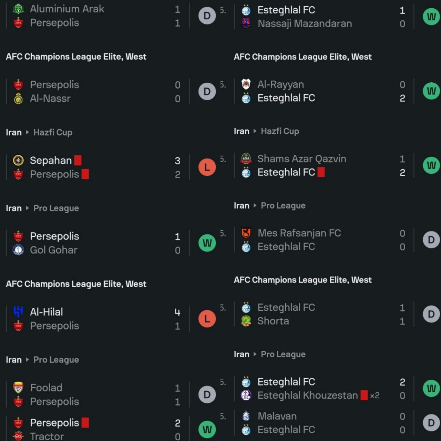Viewport: 441px width, 441px height.
Task: Click the Al-Nassr club crest
Action: point(18,99)
